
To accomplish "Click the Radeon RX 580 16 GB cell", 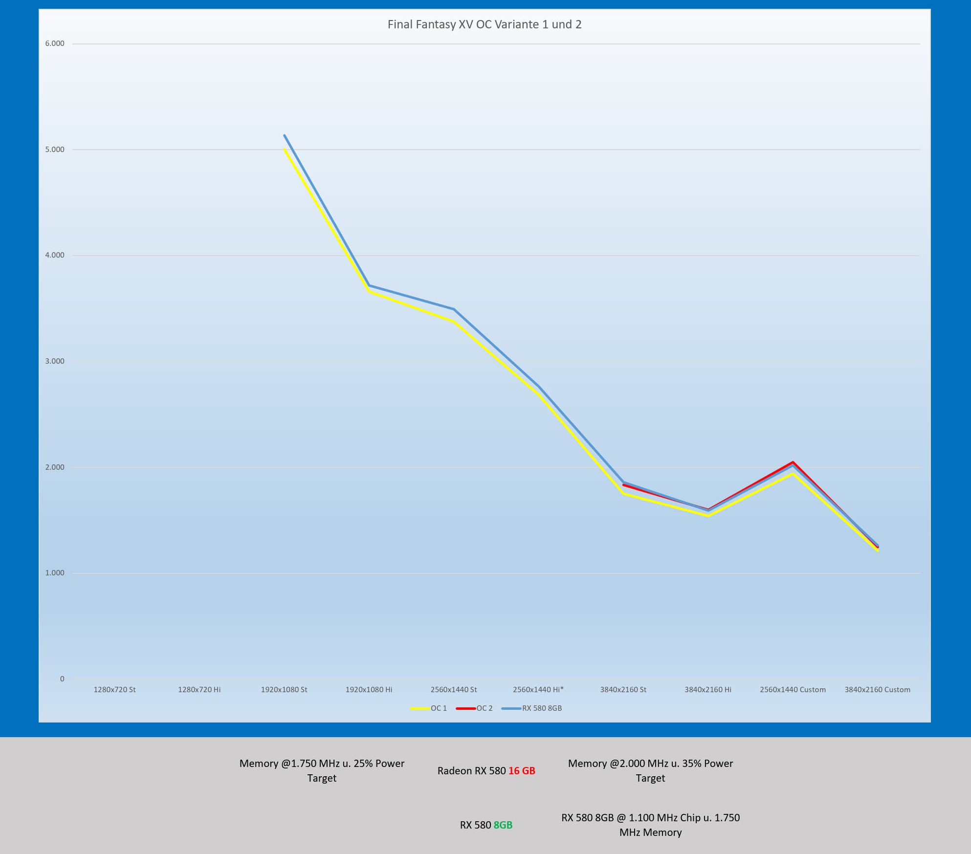I will click(486, 771).
